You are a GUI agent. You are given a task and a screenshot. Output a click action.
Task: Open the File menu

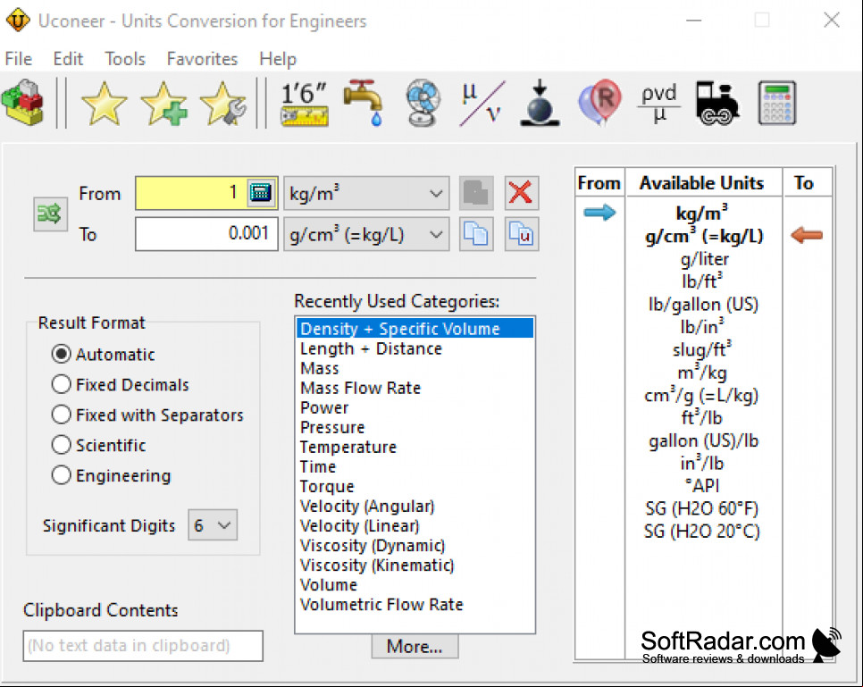pyautogui.click(x=19, y=58)
